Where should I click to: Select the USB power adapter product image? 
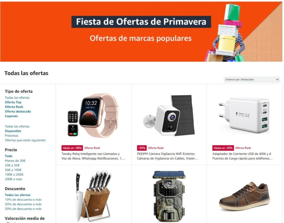pos(245,115)
